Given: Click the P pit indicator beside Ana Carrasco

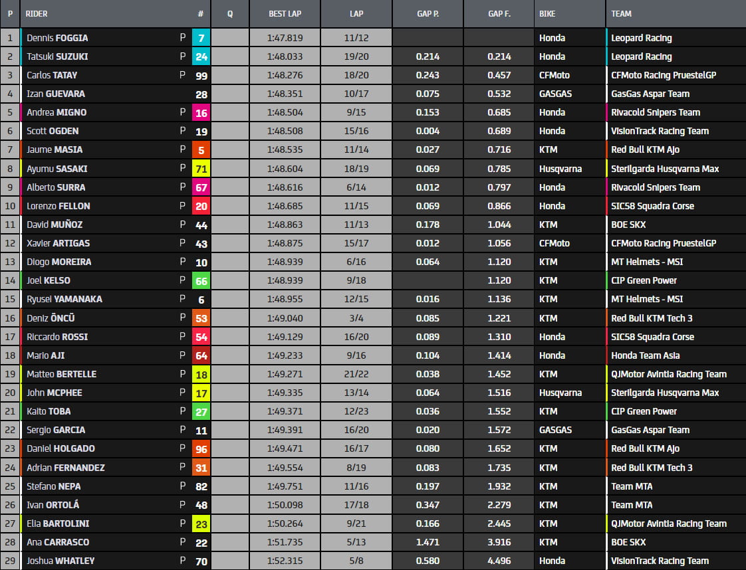Looking at the screenshot, I should coord(182,542).
